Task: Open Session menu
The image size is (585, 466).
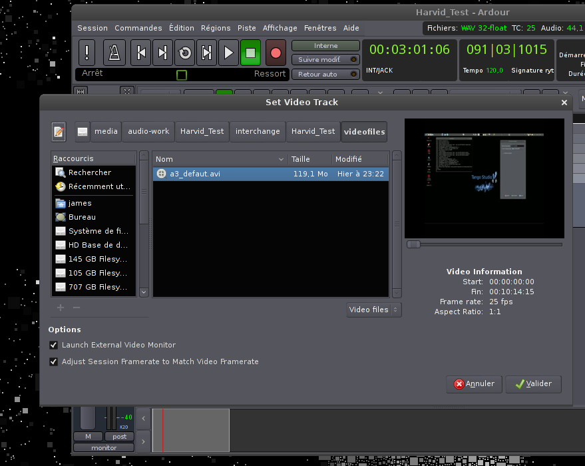Action: (93, 28)
